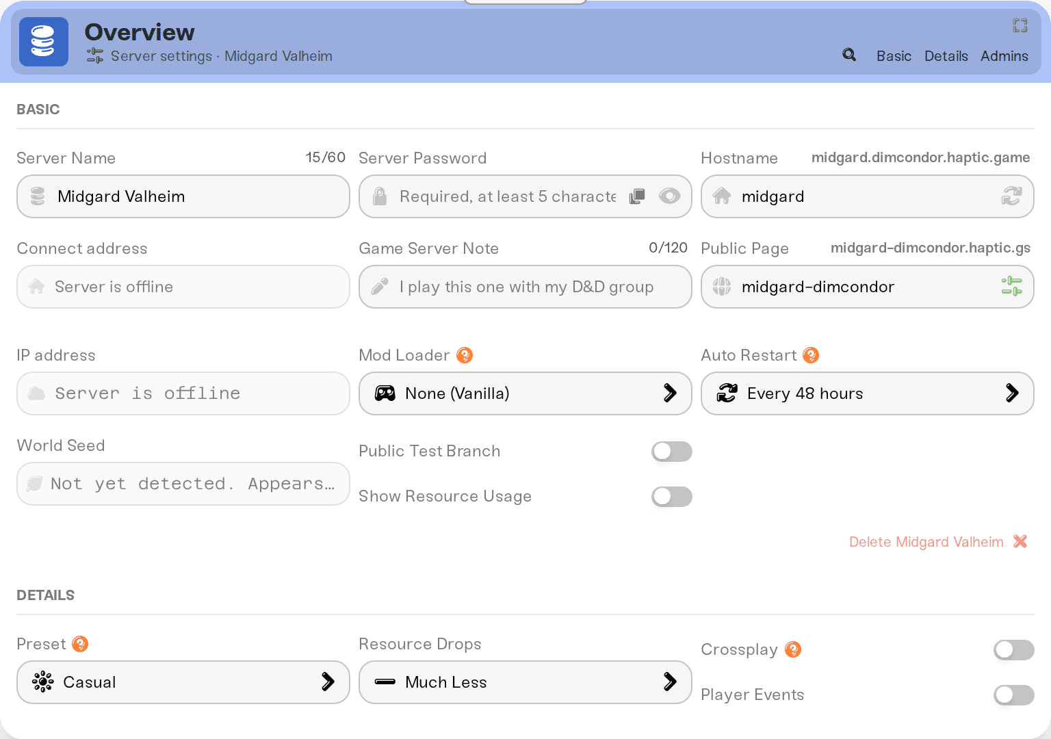
Task: Click the minus icon in Resource Drops
Action: pos(385,682)
